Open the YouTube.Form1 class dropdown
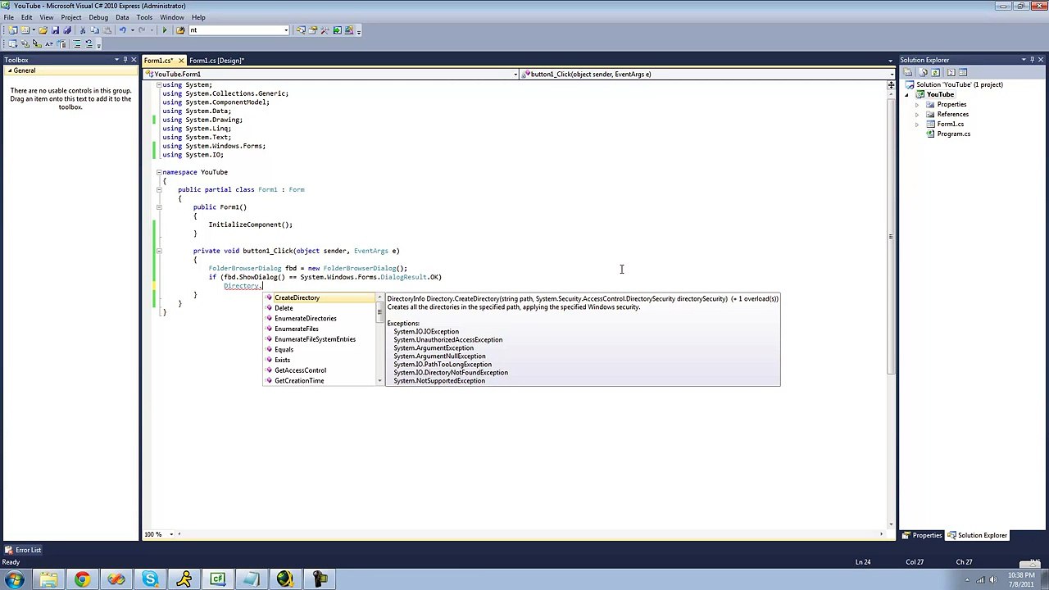This screenshot has width=1049, height=590. [515, 75]
